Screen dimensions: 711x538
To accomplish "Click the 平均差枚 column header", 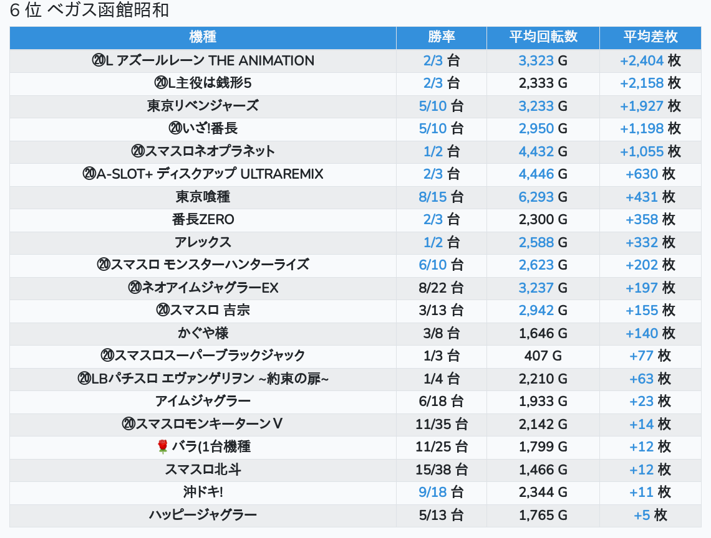I will [x=650, y=37].
